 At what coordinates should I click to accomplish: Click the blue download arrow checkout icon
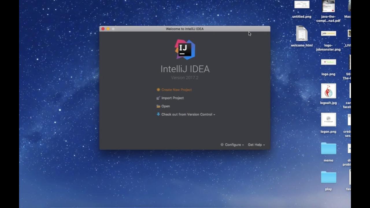(x=158, y=114)
